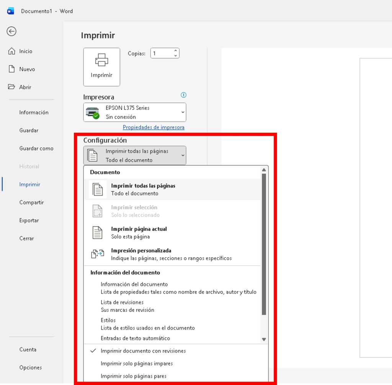Open the Abrir folder item
The image size is (392, 385).
coord(25,87)
